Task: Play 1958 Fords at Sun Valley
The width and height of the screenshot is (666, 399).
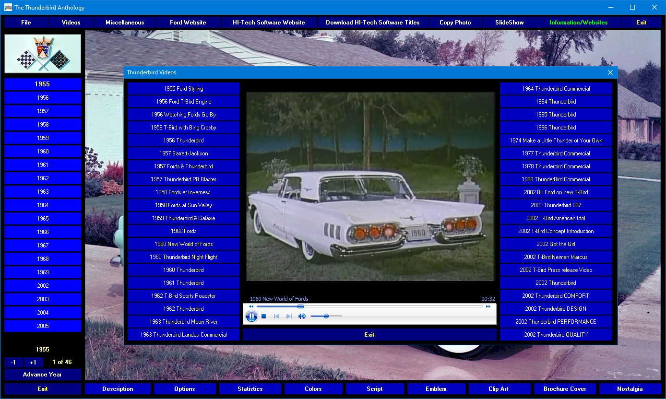Action: (183, 205)
